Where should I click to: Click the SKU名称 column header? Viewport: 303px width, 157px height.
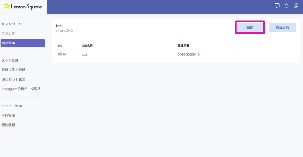pos(87,46)
